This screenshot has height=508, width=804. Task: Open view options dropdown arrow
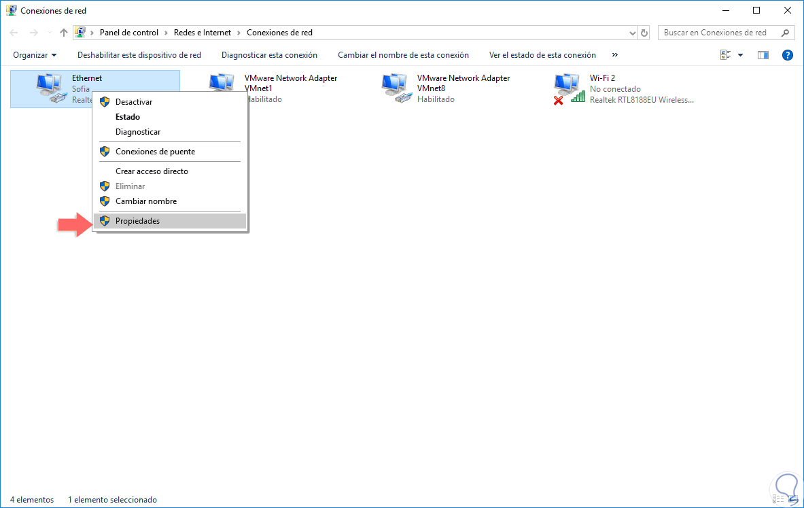[740, 55]
